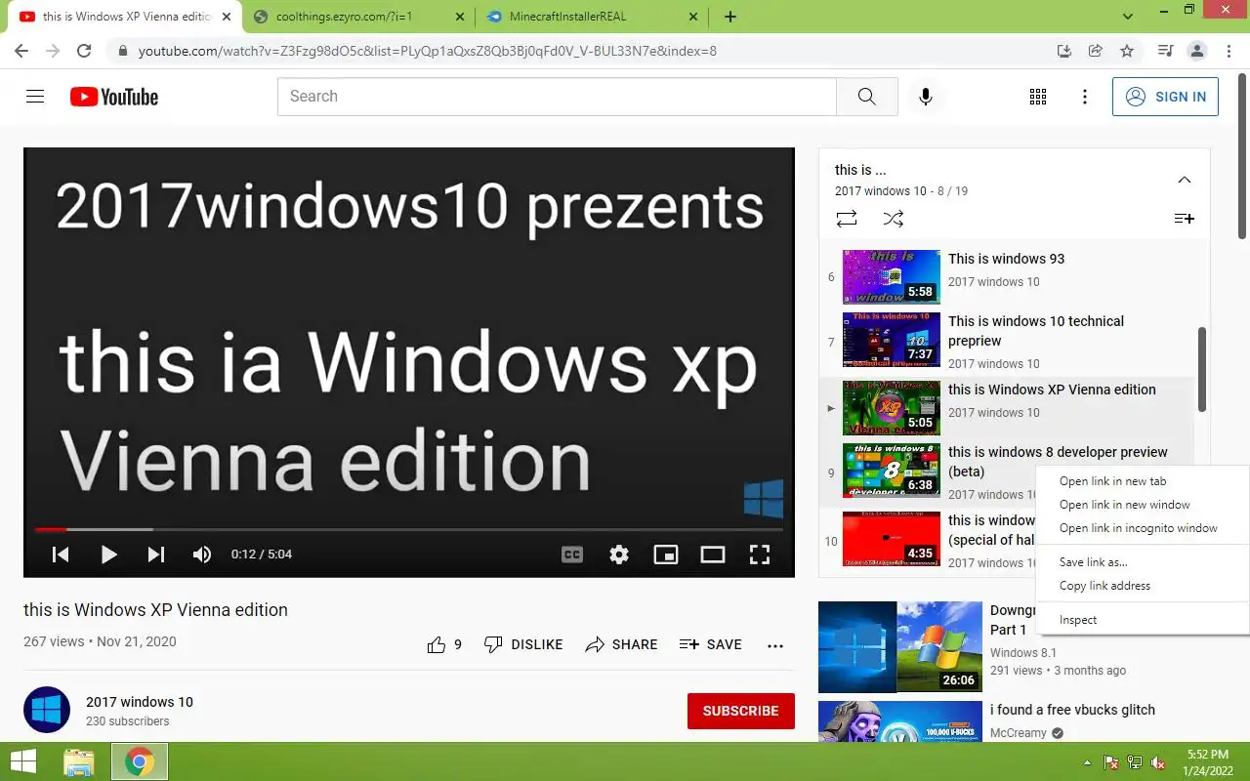Click the SAVE to playlist button

pos(711,644)
